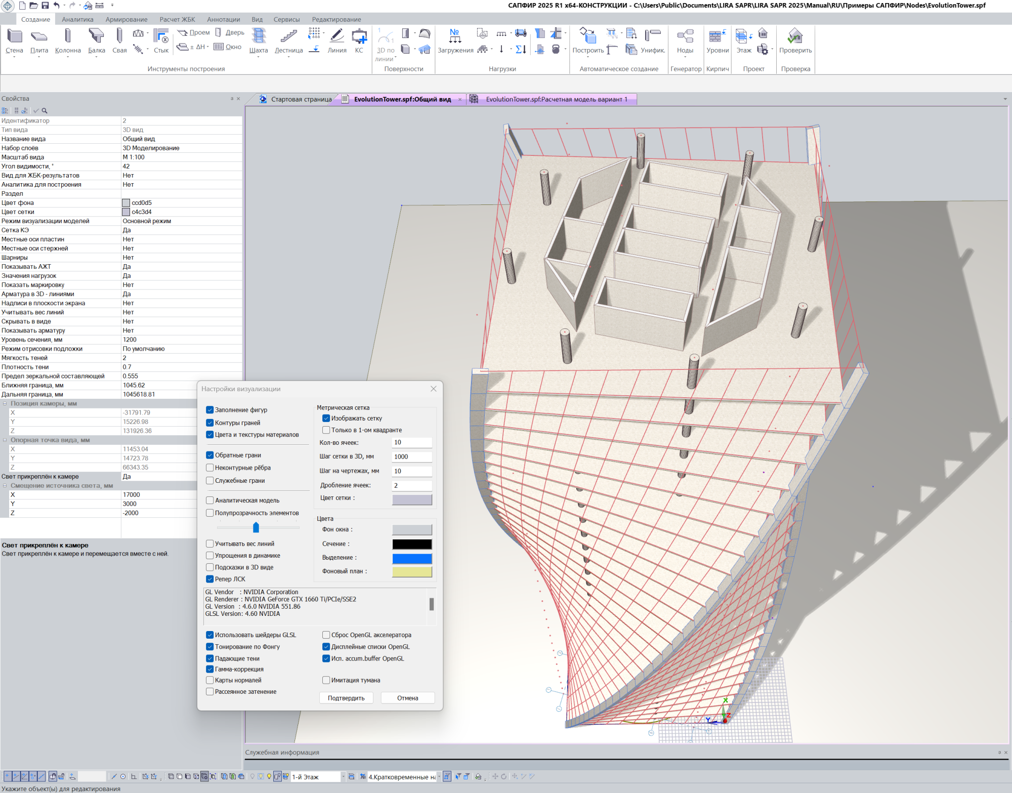Click the Проверить check model icon

795,36
